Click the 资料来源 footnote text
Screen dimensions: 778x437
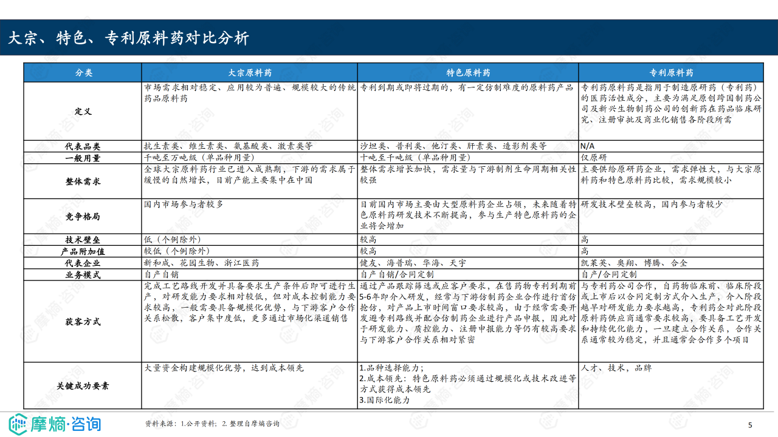pos(212,423)
